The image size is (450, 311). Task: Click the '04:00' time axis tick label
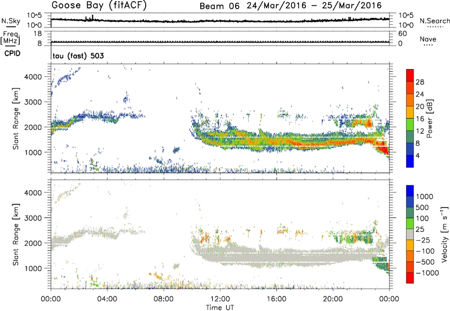point(107,299)
